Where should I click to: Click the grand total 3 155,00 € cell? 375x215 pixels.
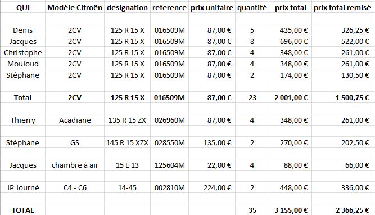click(290, 210)
